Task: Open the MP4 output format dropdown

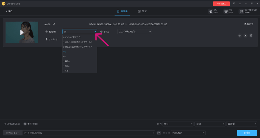Action: tap(178, 124)
